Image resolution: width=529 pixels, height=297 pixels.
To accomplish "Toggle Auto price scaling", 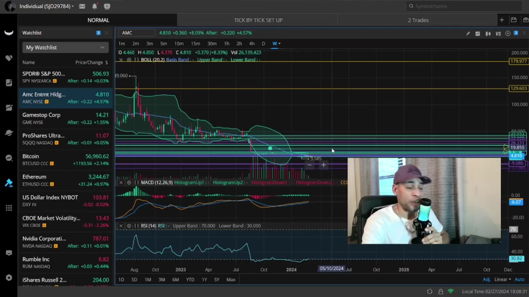I will (519, 279).
